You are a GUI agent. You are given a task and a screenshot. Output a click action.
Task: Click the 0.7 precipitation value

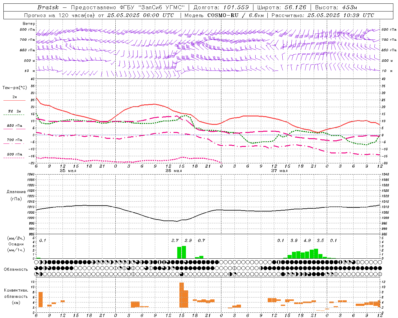point(201,240)
